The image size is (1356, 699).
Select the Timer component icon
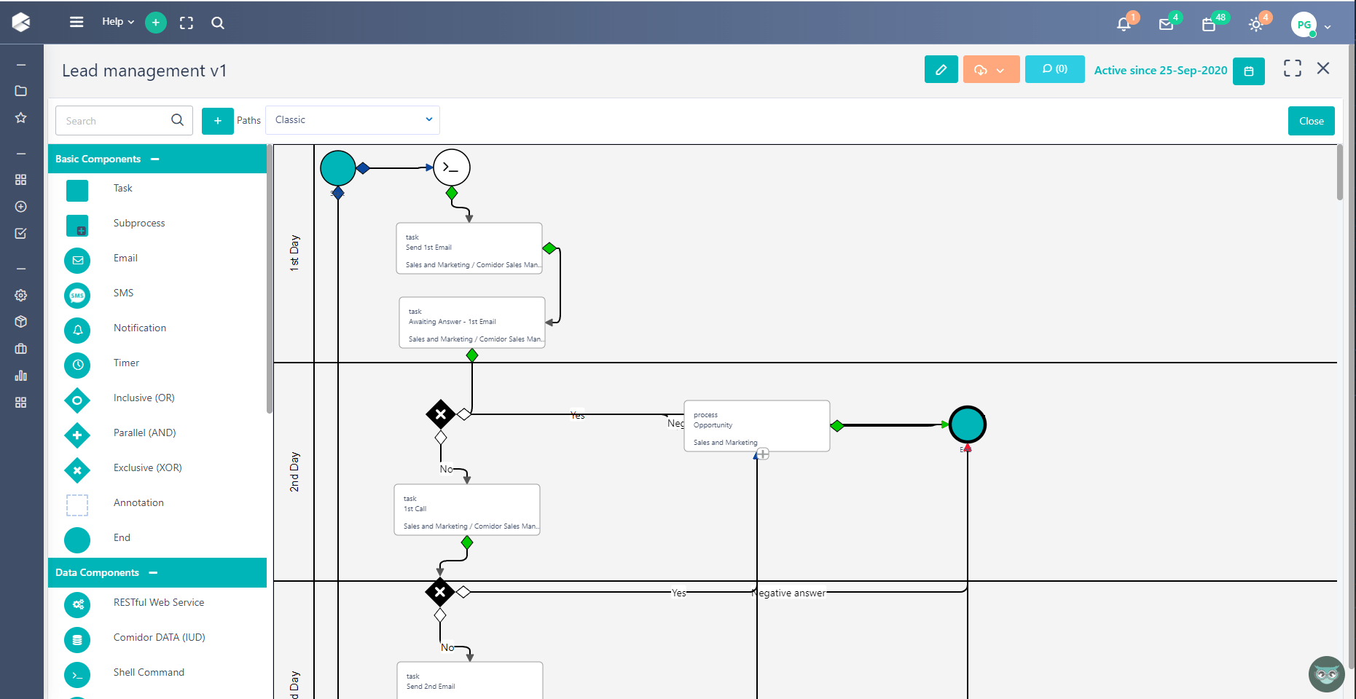[77, 365]
